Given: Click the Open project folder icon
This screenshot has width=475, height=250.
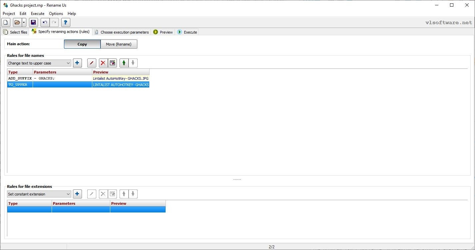Looking at the screenshot, I should point(17,23).
